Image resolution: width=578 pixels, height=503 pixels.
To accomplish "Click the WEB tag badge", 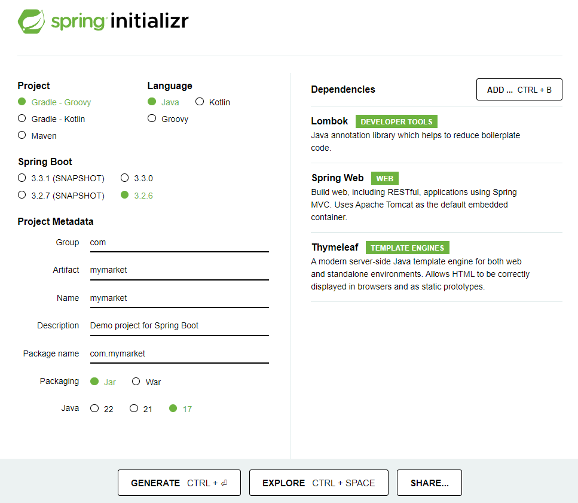I will (384, 178).
